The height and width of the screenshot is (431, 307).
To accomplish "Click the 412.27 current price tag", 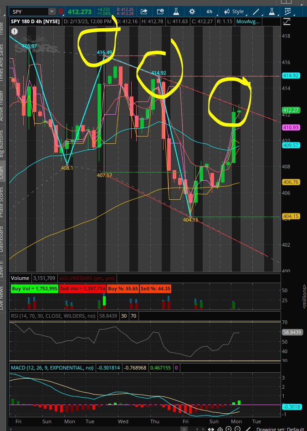I will tap(291, 110).
